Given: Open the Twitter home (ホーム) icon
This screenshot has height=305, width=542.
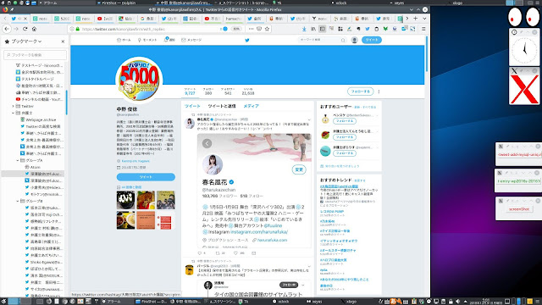Looking at the screenshot, I should [x=119, y=40].
